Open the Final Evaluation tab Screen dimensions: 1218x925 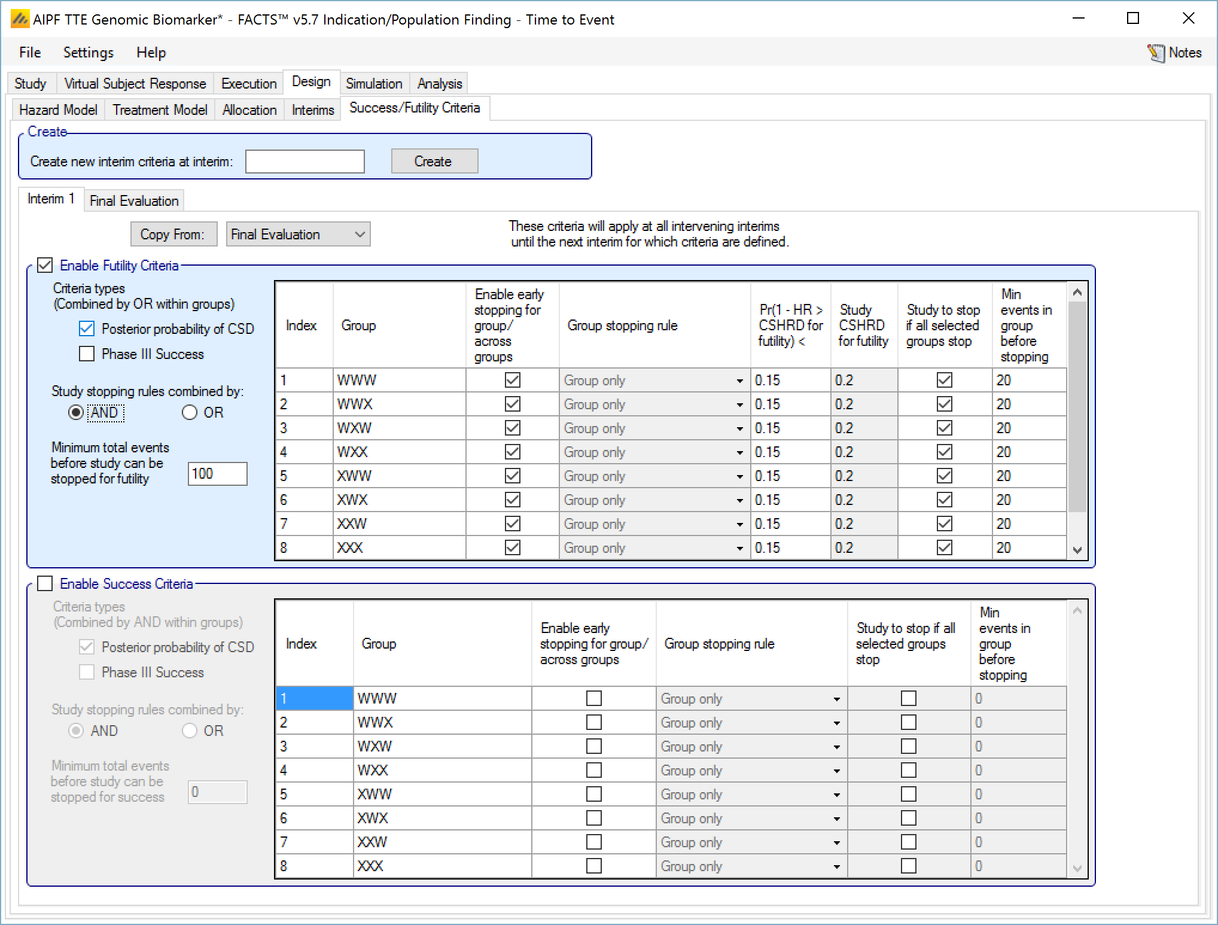(x=134, y=200)
